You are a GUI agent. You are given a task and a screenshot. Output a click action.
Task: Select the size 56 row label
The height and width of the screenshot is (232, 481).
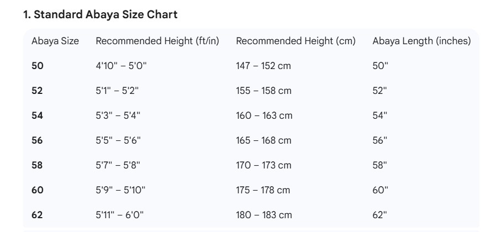point(37,141)
